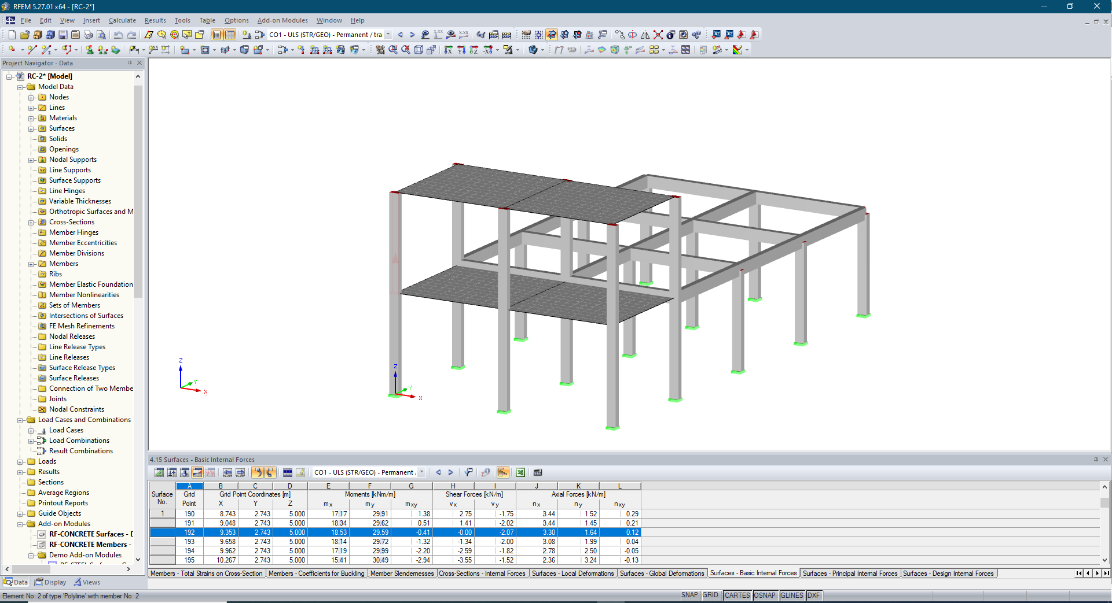Image resolution: width=1112 pixels, height=603 pixels.
Task: Toggle SNAP mode in status bar
Action: coord(689,595)
